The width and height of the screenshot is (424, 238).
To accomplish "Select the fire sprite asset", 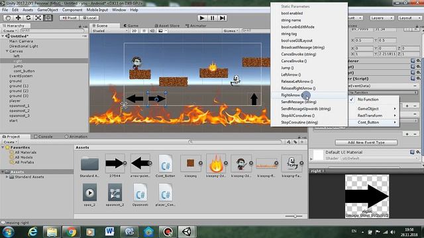I will tap(216, 163).
